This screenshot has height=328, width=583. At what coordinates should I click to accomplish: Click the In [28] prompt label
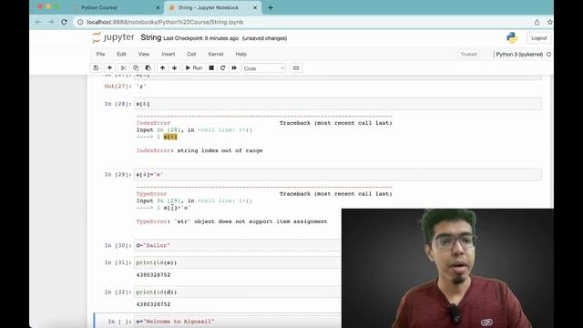click(x=118, y=104)
